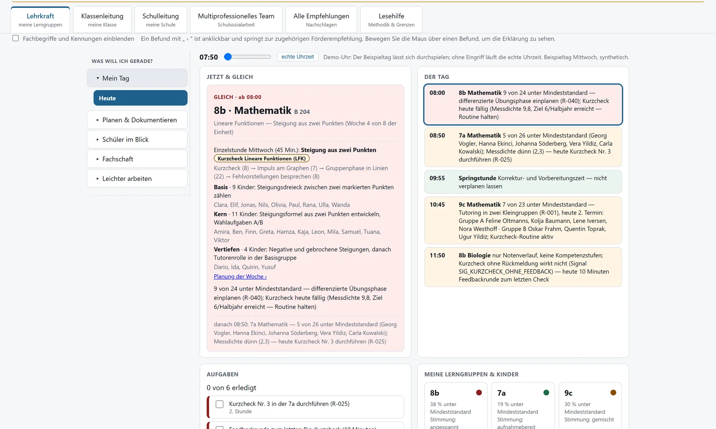Click the 07:50 demo clock time
Screen dimensions: 716x429
pos(209,57)
